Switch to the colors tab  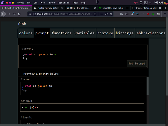26,33
